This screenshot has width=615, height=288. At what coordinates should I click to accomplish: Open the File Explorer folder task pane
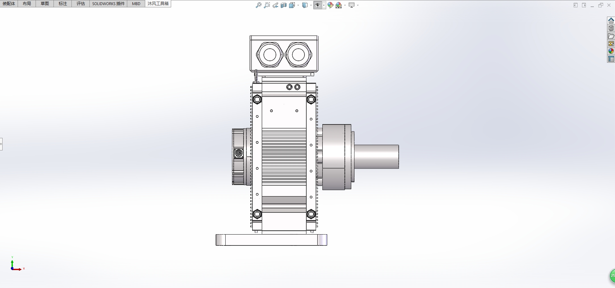point(611,36)
